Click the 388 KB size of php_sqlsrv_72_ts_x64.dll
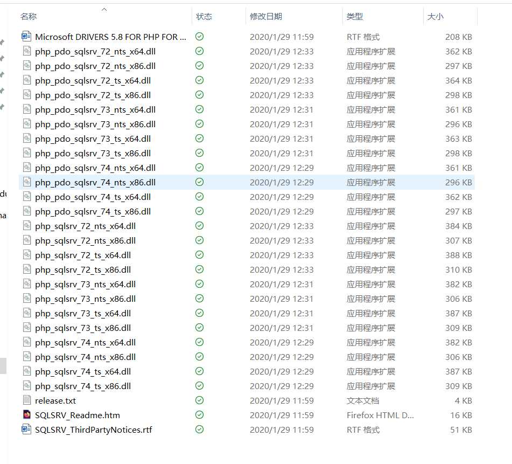 coord(459,255)
